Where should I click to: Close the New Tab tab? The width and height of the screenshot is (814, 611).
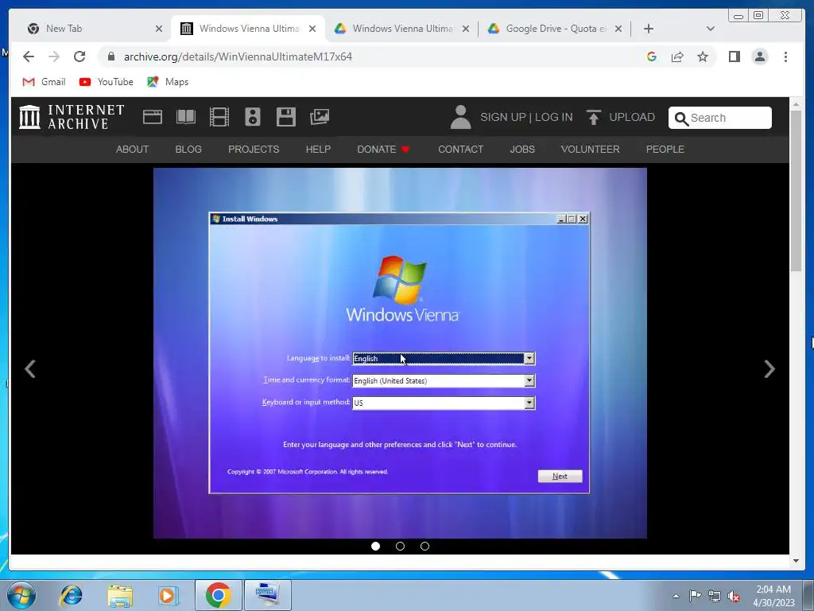159,29
